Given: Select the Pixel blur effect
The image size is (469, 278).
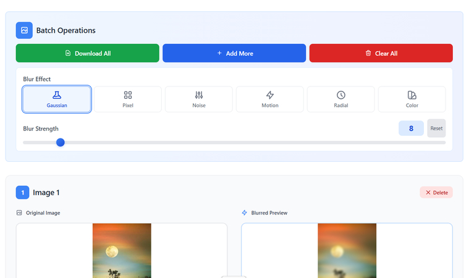Looking at the screenshot, I should [x=128, y=99].
